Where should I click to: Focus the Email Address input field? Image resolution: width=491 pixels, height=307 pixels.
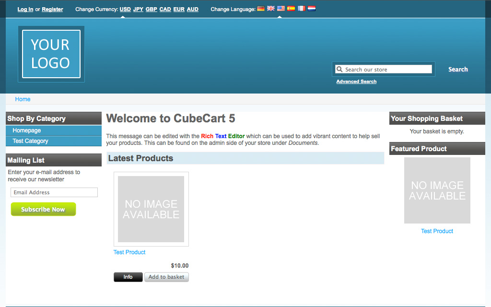pos(54,192)
